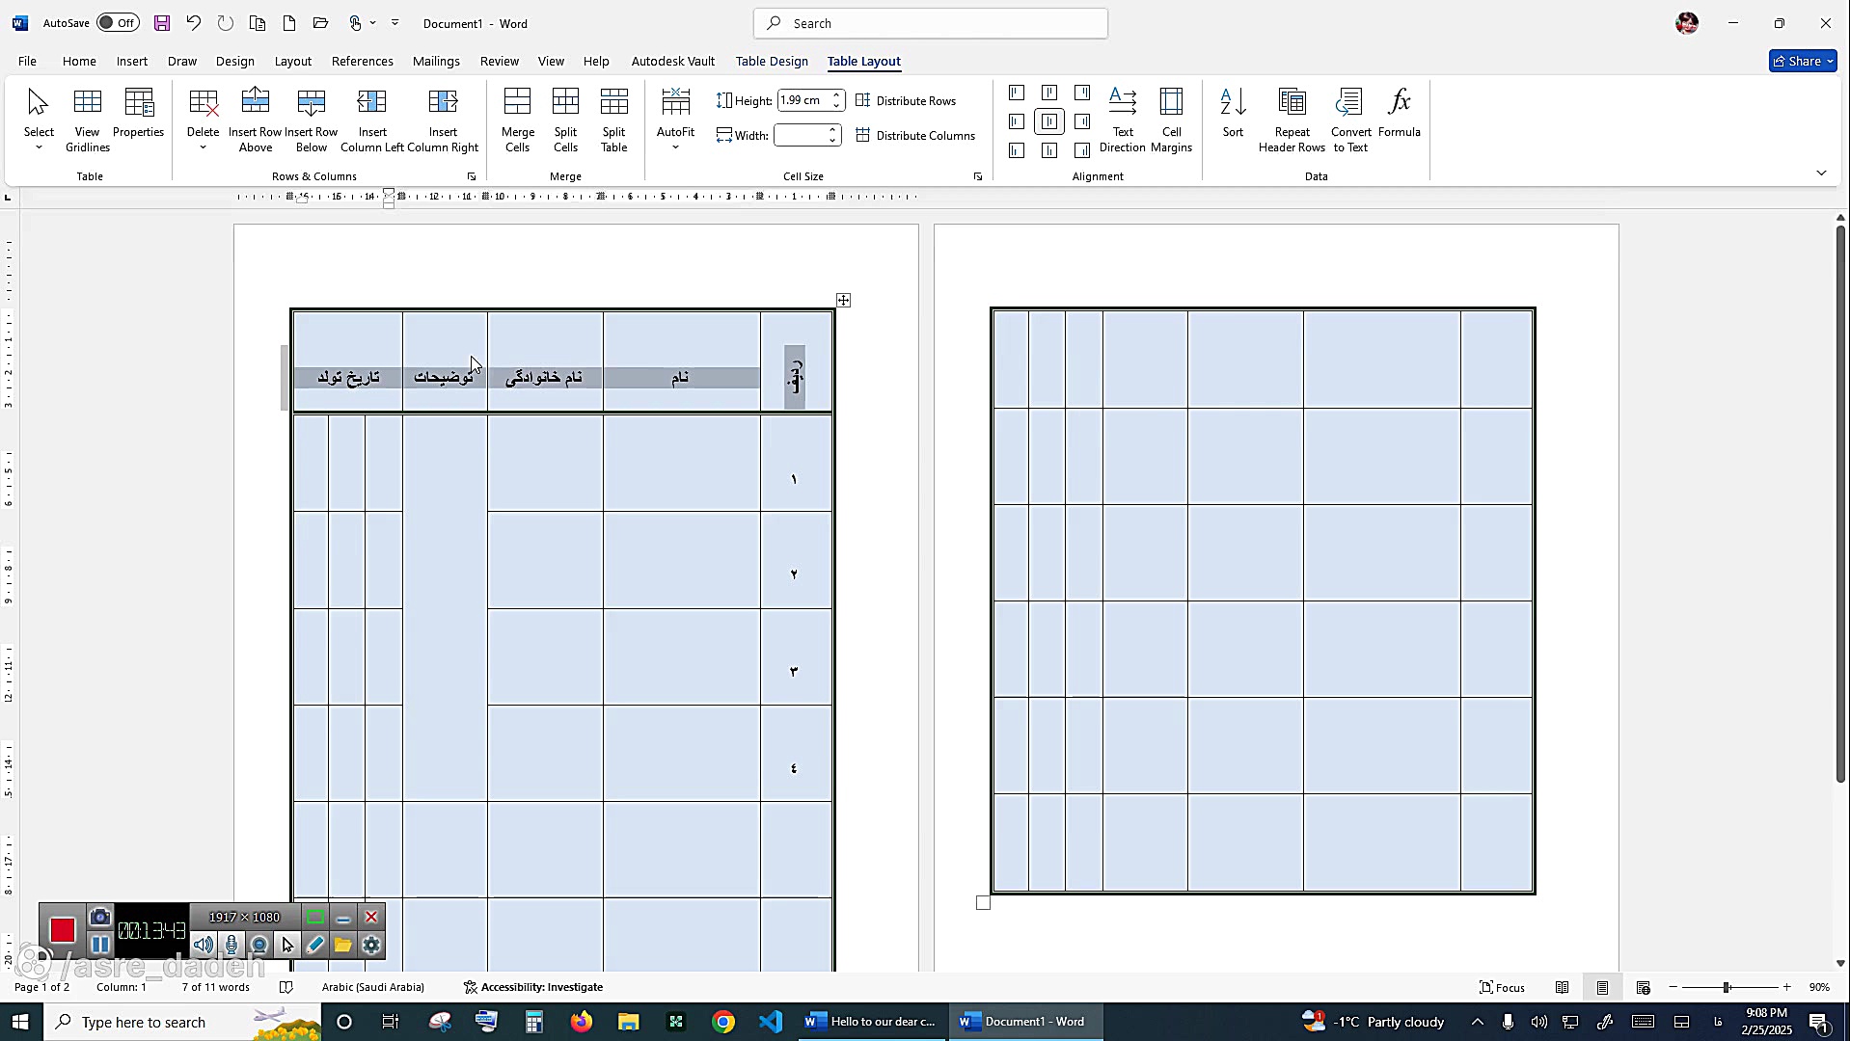Select Align Top Right alignment
Viewport: 1850px width, 1041px height.
[1082, 93]
